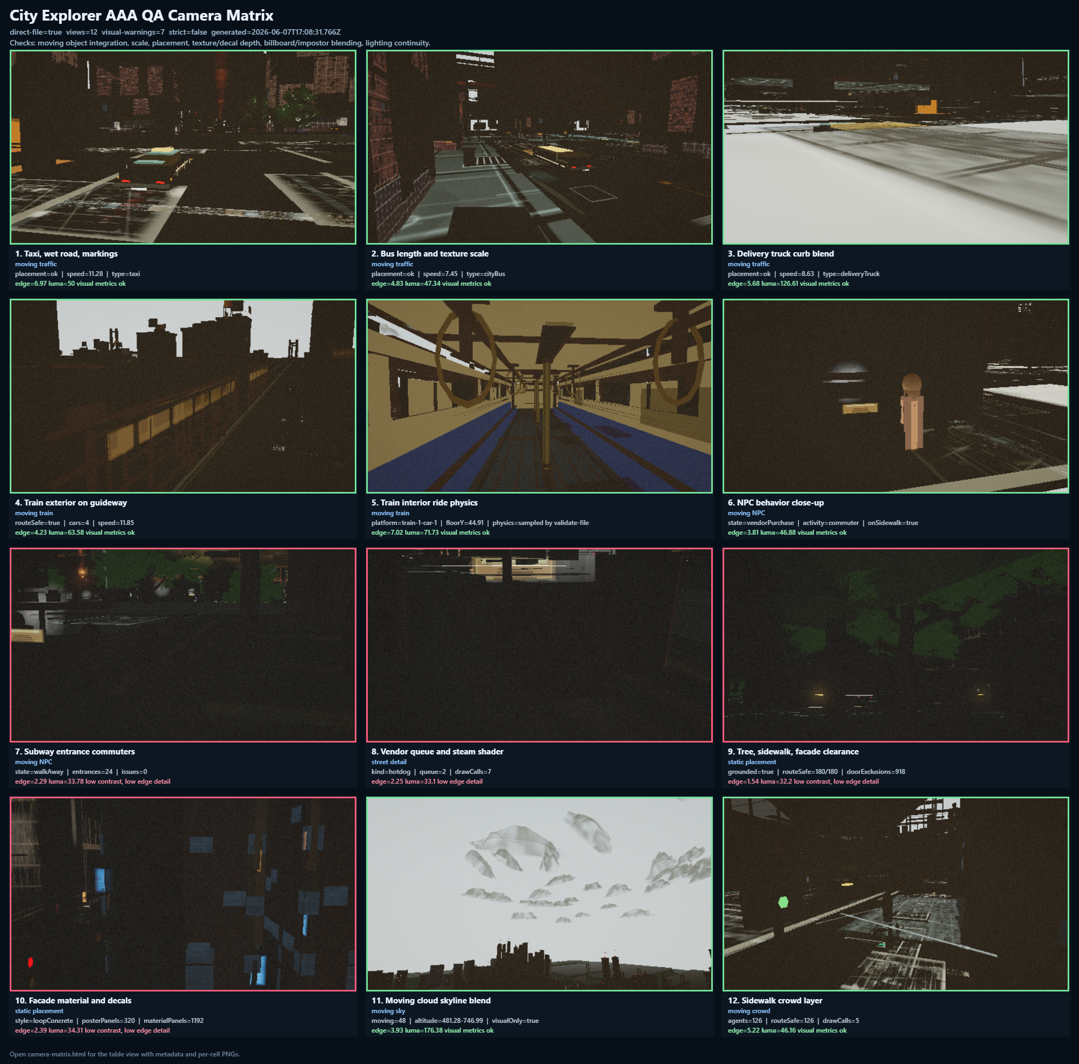Open the Facade material and decals image
Screen dimensions: 1079x1064
tap(183, 894)
